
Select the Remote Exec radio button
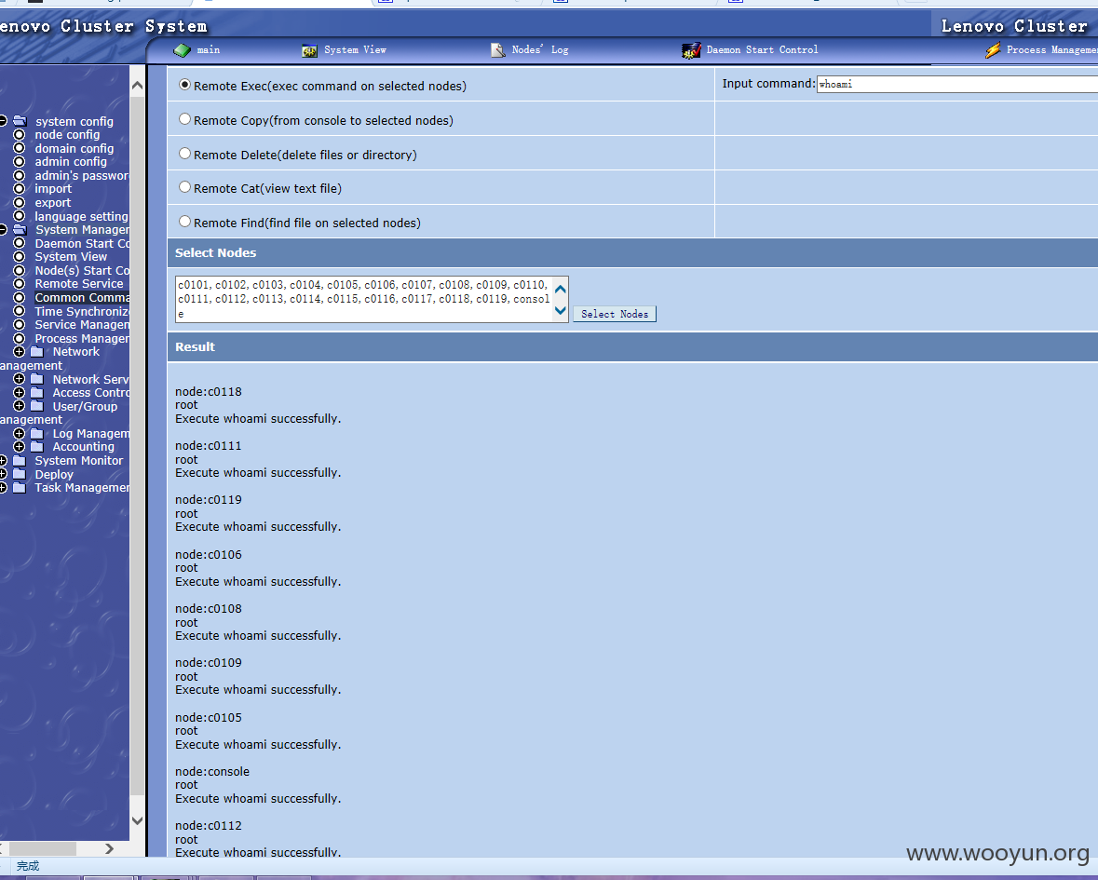tap(185, 85)
